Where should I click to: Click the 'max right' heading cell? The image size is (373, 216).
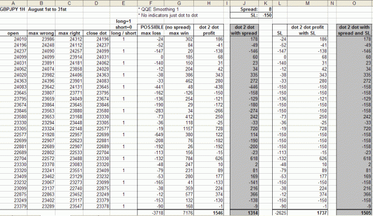pos(69,33)
